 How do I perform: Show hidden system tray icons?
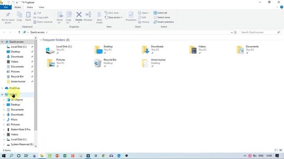click(245, 156)
